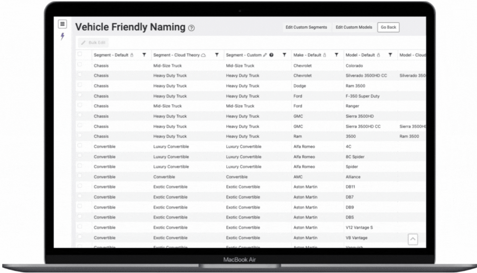Open help tooltip on Segment - Custom header
The image size is (477, 273).
(271, 55)
